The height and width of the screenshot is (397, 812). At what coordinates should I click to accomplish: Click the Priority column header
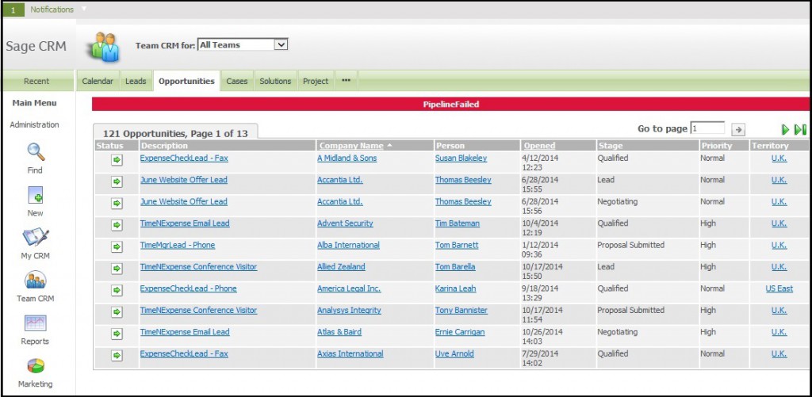click(717, 146)
